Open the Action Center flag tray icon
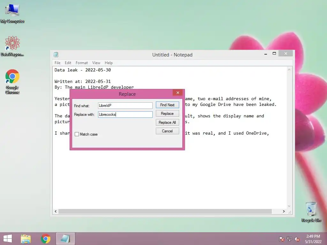This screenshot has height=245, width=327. click(x=282, y=239)
